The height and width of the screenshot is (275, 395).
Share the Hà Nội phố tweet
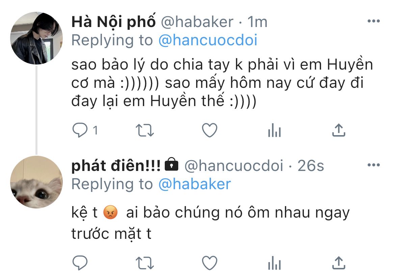[339, 130]
